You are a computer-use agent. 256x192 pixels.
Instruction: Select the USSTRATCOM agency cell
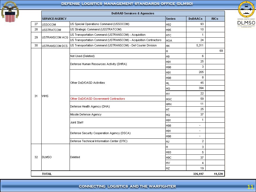(x=55, y=30)
